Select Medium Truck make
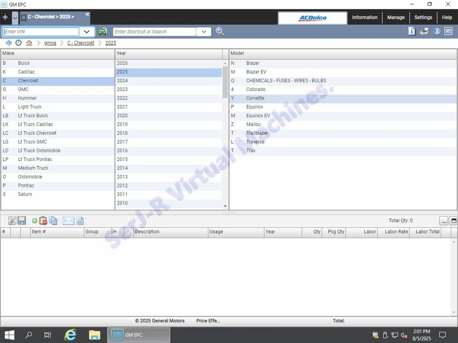Image resolution: width=458 pixels, height=343 pixels. [x=58, y=168]
